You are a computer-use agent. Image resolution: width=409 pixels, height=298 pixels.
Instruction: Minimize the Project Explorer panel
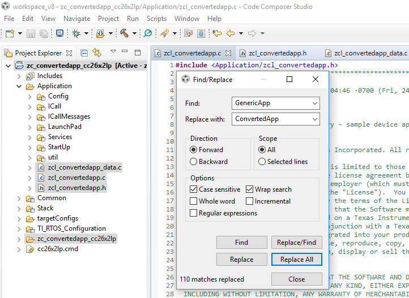coord(125,51)
